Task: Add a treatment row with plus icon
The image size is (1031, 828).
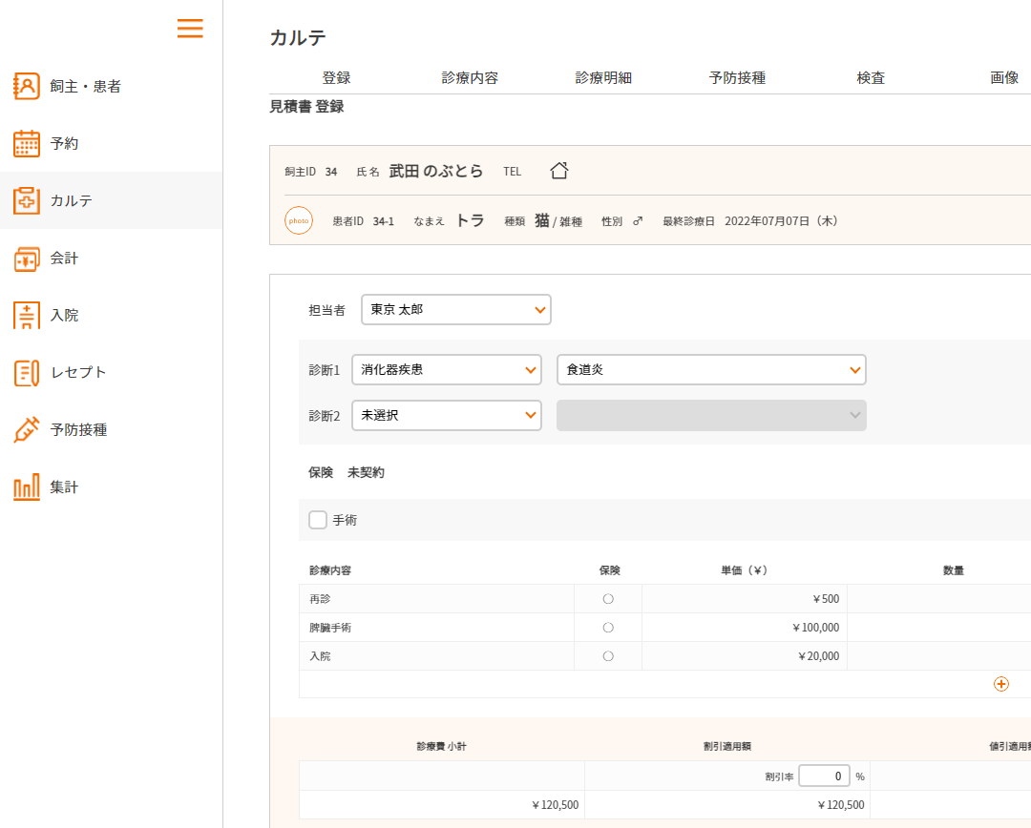Action: (1000, 684)
